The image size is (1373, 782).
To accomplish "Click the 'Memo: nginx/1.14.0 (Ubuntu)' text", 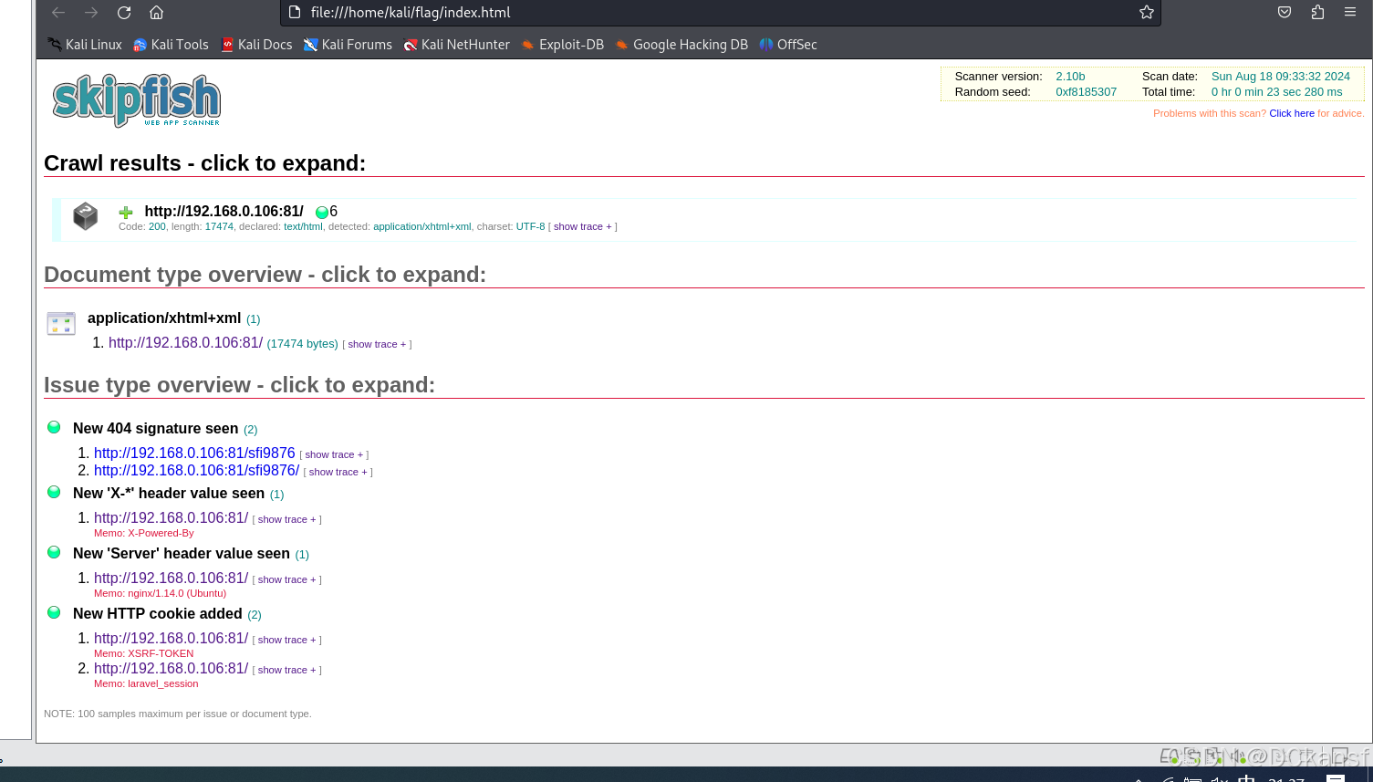I will (160, 593).
